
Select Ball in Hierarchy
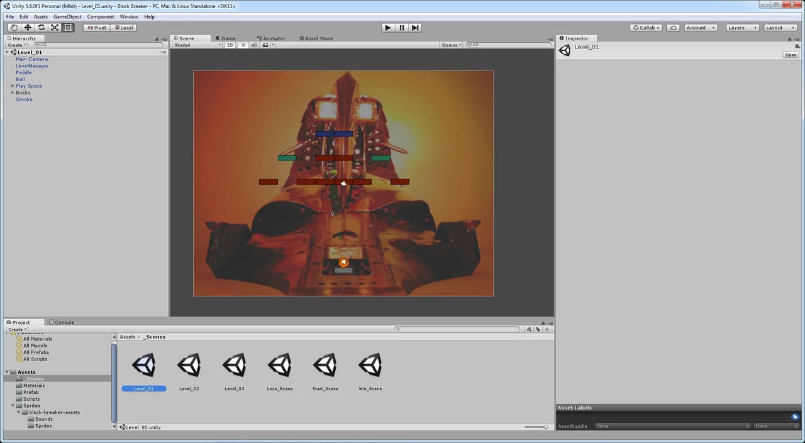20,79
